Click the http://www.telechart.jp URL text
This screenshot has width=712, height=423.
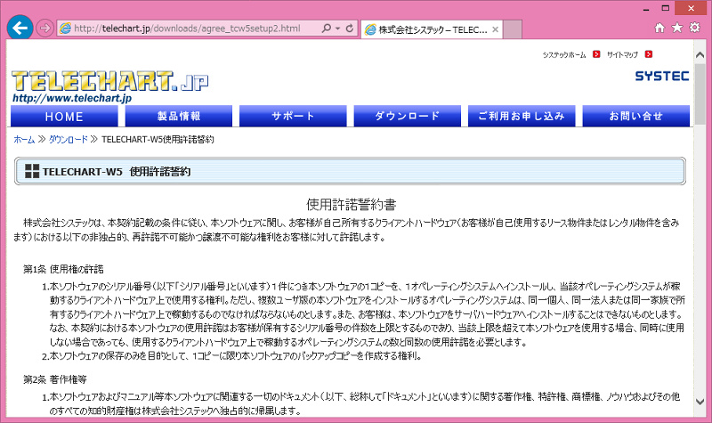(72, 98)
